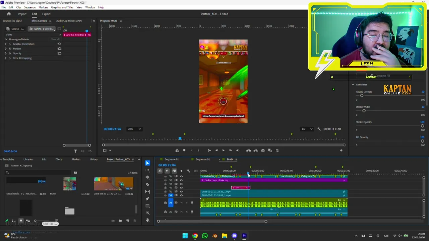Switch to Audio Clip Mixer: MAIN tab
Image resolution: width=429 pixels, height=241 pixels.
69,21
